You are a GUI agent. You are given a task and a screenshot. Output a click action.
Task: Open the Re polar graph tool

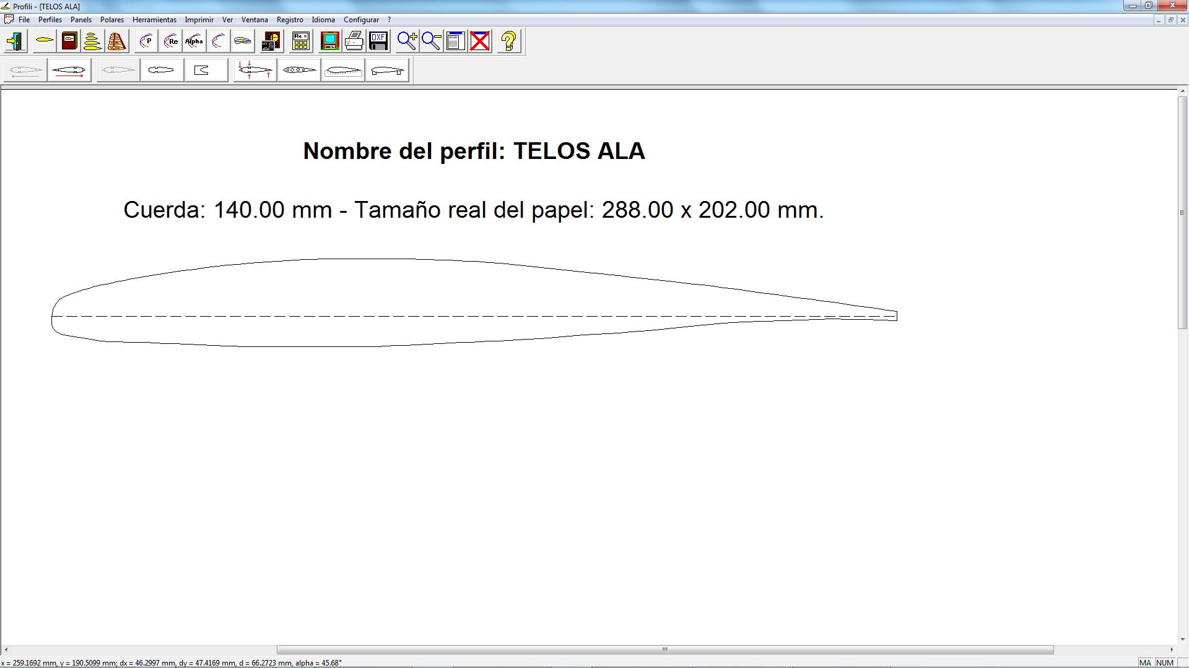[171, 41]
